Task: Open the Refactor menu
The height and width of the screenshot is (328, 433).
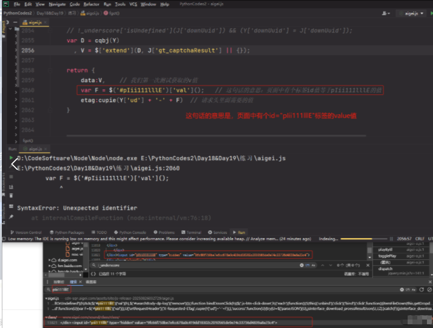Action: click(x=91, y=4)
